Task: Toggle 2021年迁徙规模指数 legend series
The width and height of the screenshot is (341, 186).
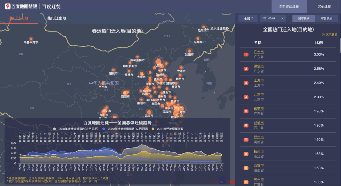Action: [x=167, y=129]
